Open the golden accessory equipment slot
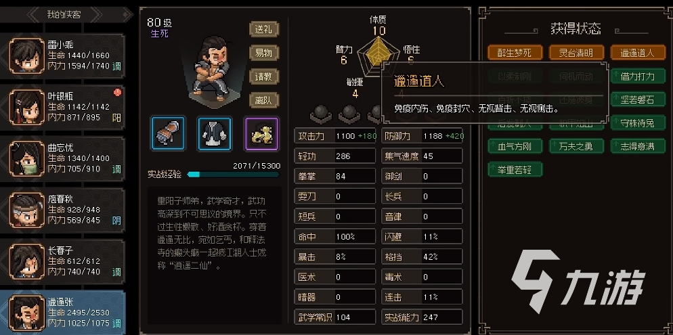The height and width of the screenshot is (335, 673). [x=261, y=133]
